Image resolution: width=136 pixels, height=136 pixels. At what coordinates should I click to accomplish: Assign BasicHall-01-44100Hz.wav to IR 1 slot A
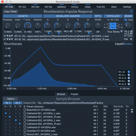coord(6,110)
